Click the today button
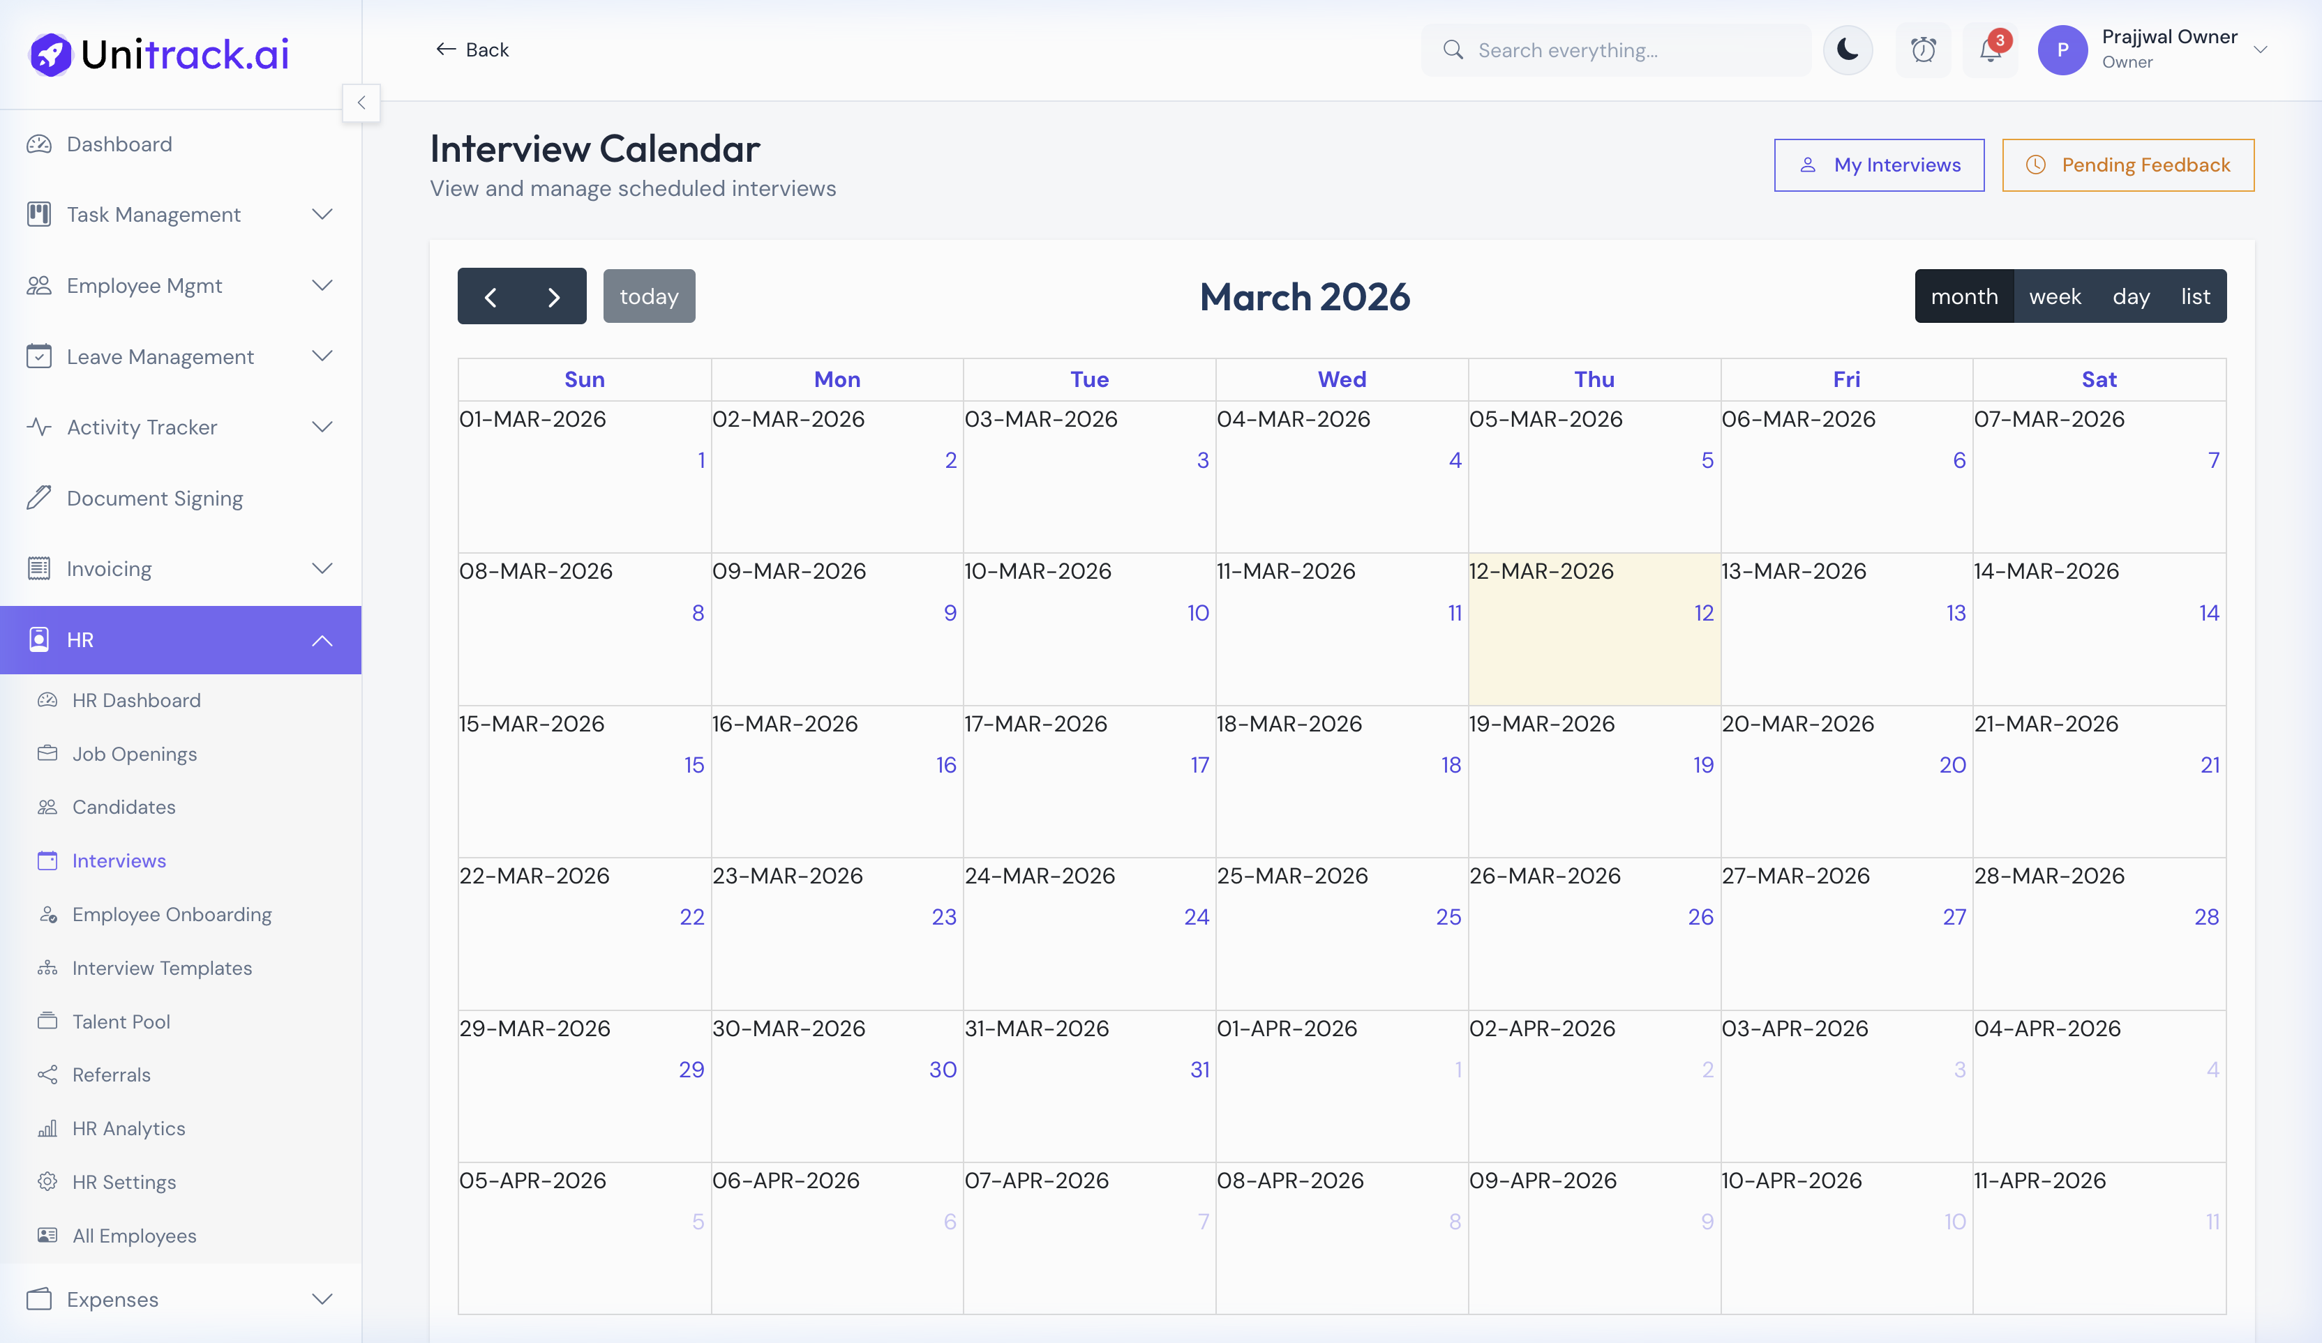This screenshot has height=1343, width=2322. point(649,296)
